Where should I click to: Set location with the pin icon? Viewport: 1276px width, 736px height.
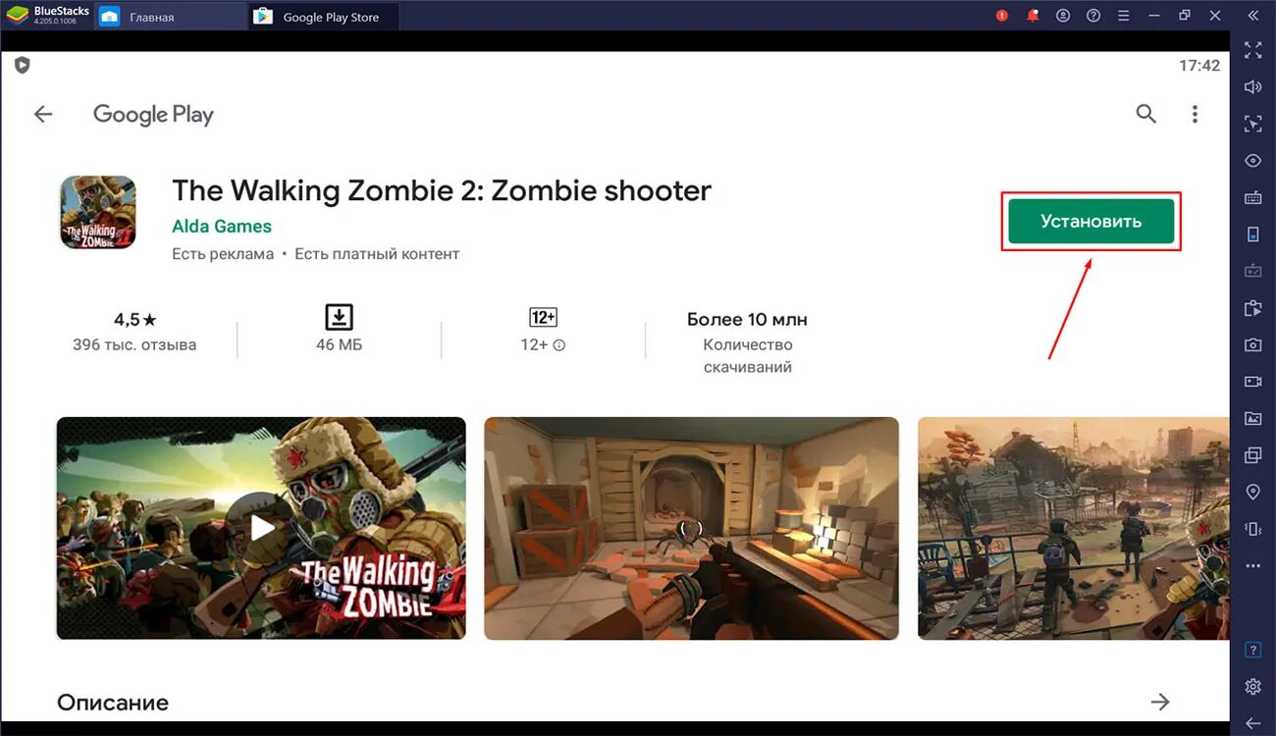(1252, 492)
